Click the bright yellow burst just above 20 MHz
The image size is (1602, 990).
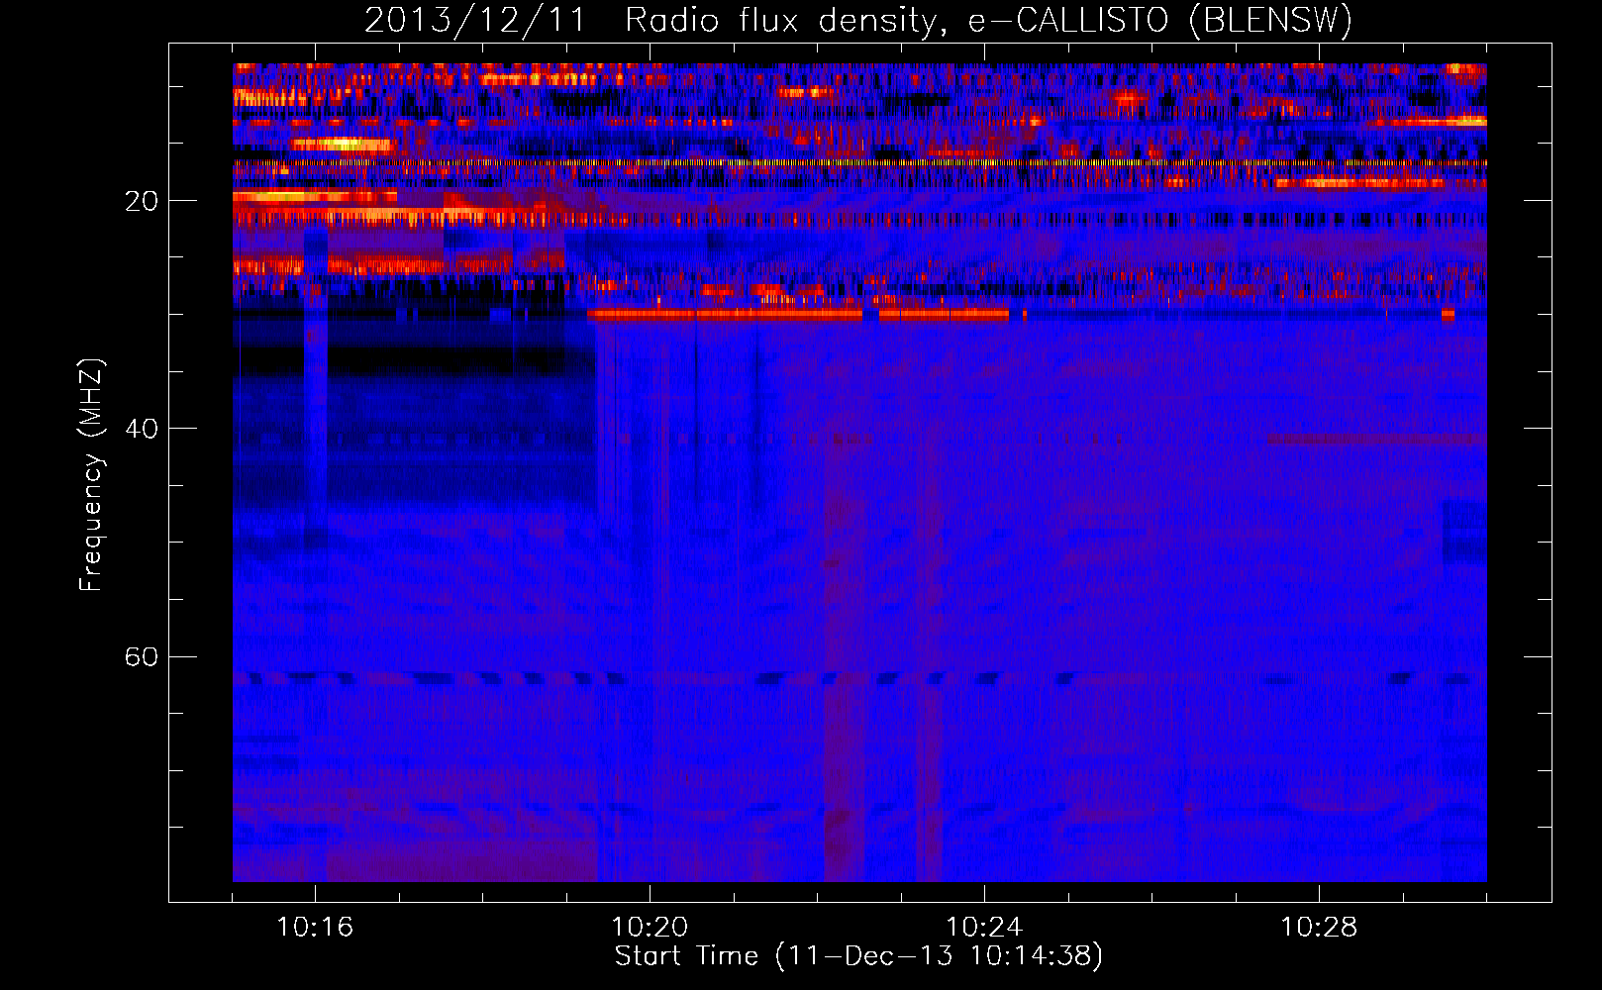click(315, 197)
